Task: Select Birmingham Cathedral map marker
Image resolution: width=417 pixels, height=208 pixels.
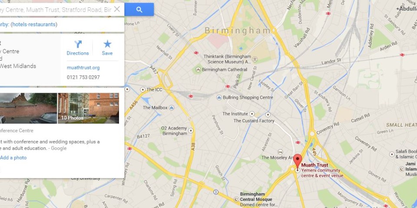Action: click(x=198, y=69)
